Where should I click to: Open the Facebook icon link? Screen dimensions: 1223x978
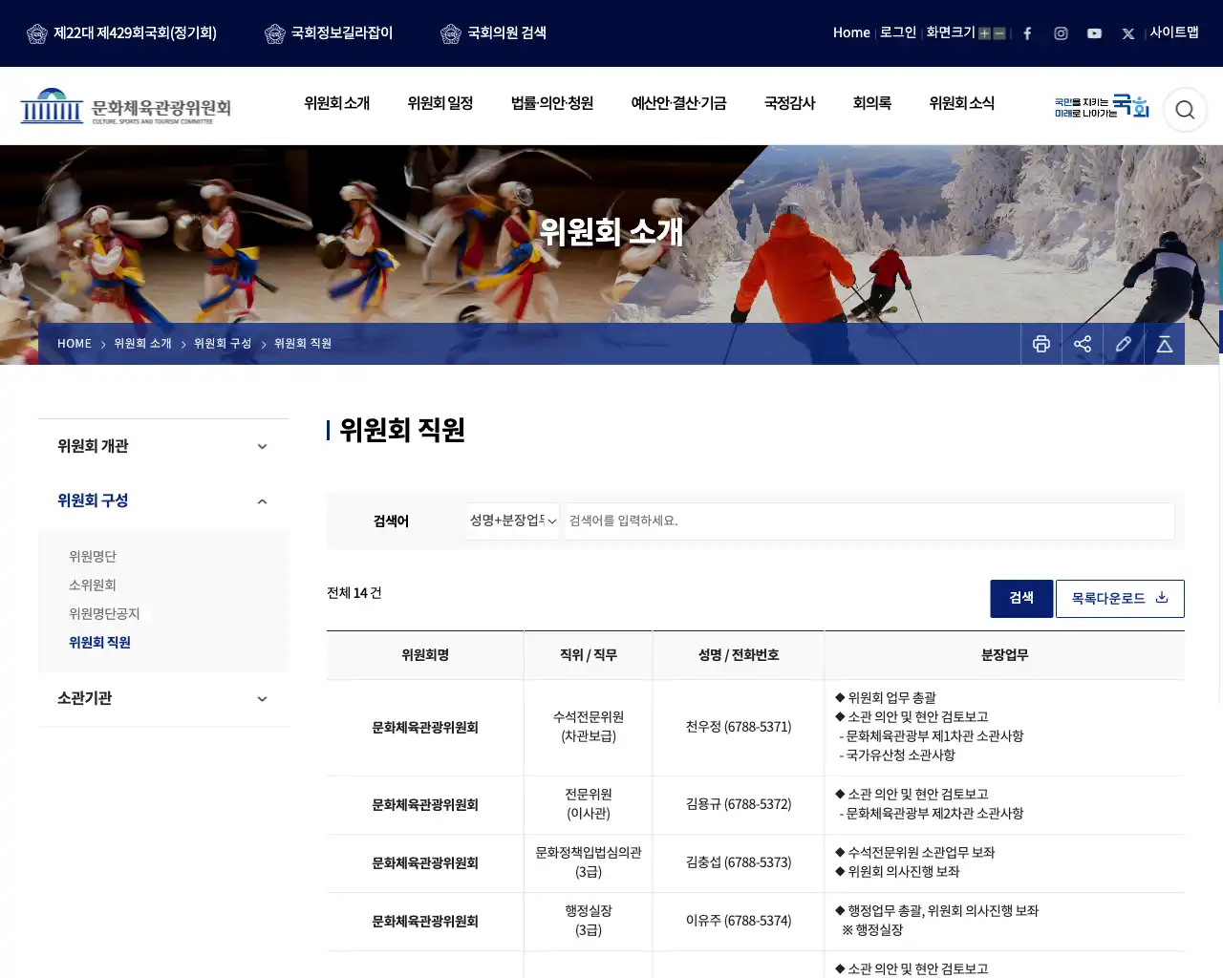[x=1027, y=33]
